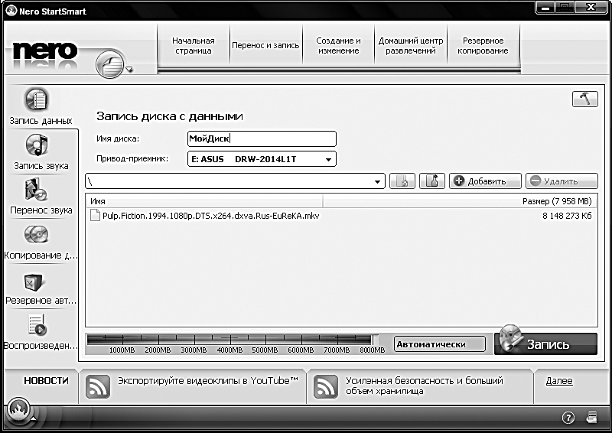This screenshot has width=612, height=433.
Task: Click the Добавить button
Action: (x=485, y=181)
